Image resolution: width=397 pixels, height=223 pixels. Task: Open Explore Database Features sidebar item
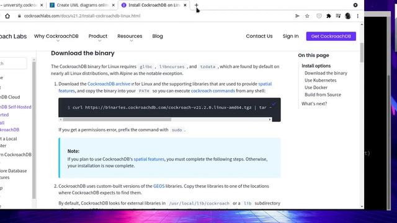[x=13, y=174]
